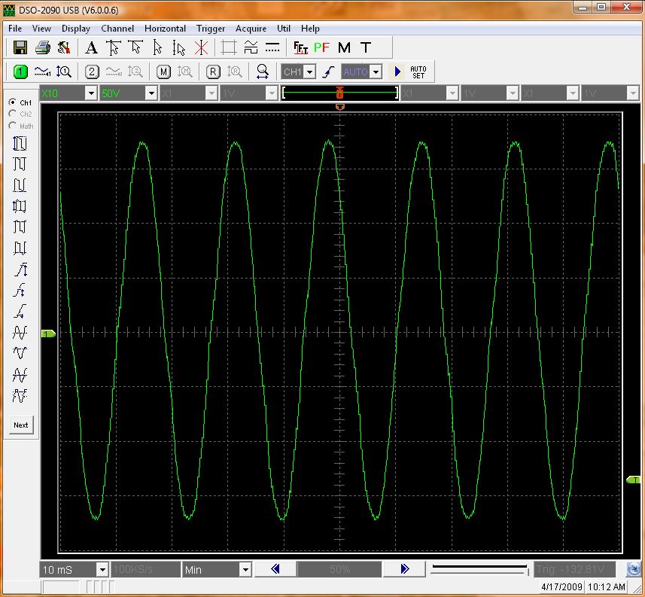Open the 10 mS timebase dropdown
Viewport: 645px width, 597px height.
(102, 570)
